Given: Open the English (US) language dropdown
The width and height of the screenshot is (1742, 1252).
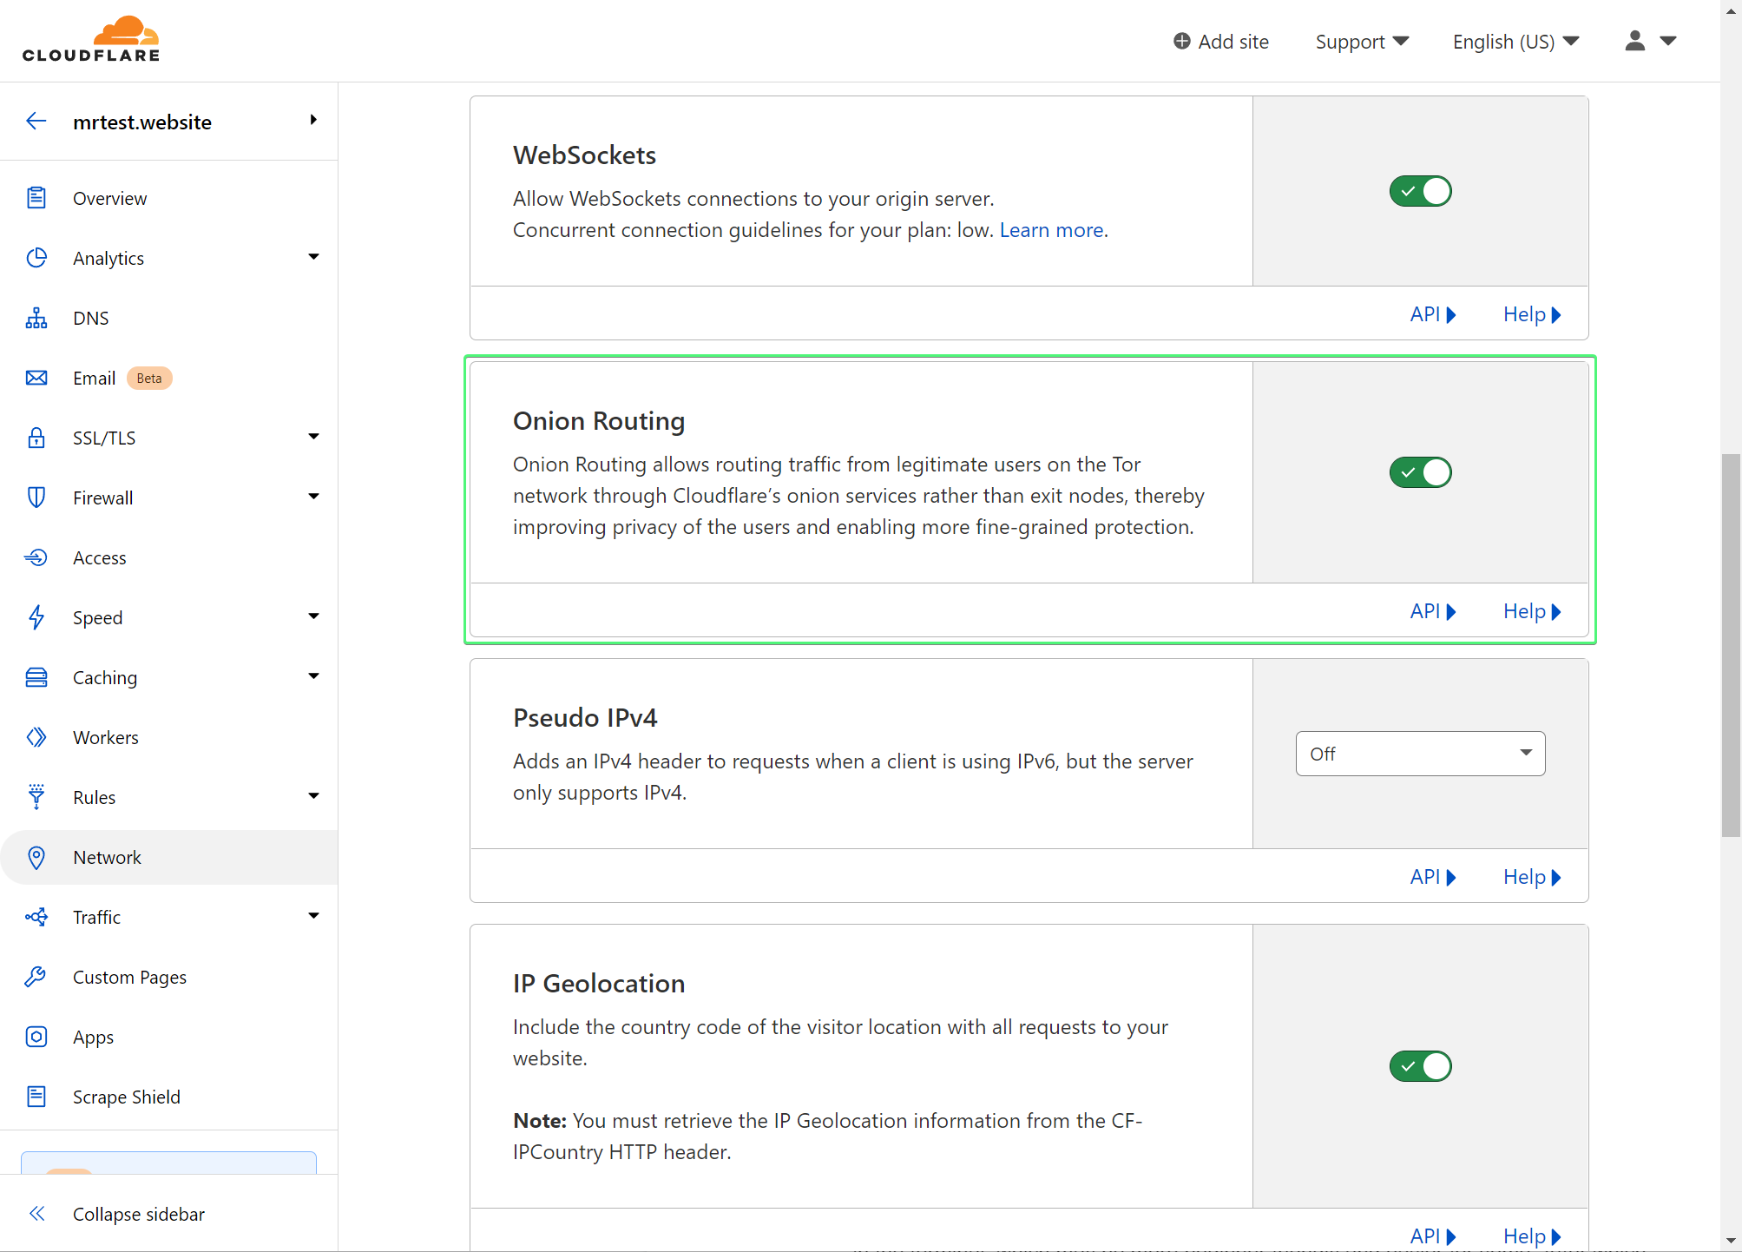Looking at the screenshot, I should [1515, 42].
